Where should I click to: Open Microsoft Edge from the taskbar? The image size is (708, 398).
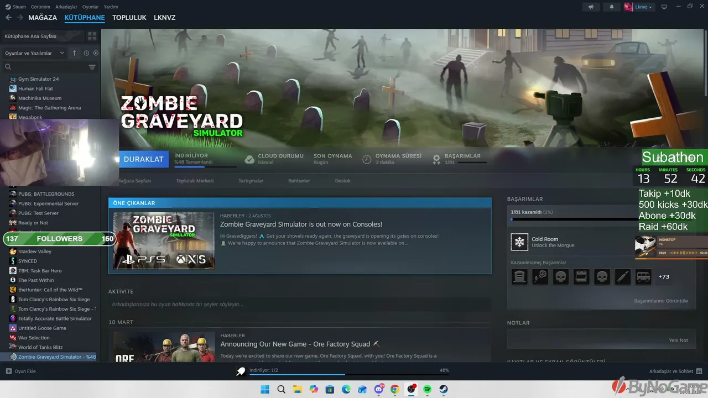tap(346, 389)
